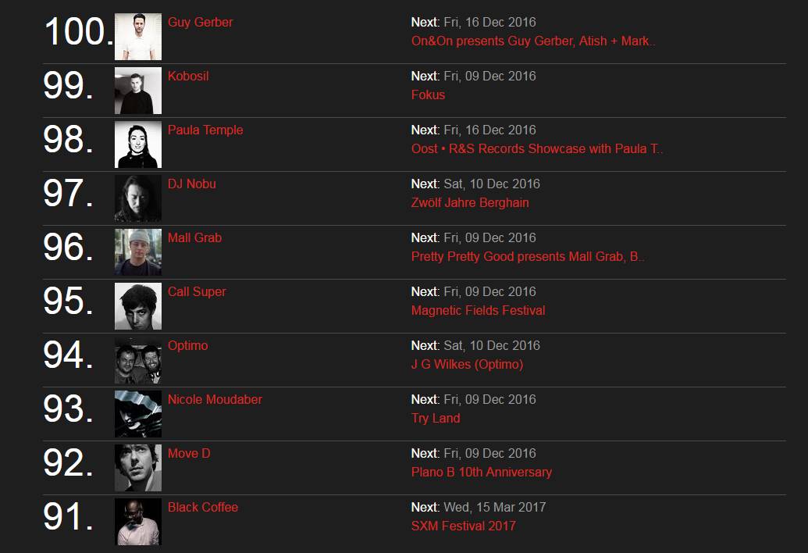Click the Optimo duo photo

click(x=138, y=360)
